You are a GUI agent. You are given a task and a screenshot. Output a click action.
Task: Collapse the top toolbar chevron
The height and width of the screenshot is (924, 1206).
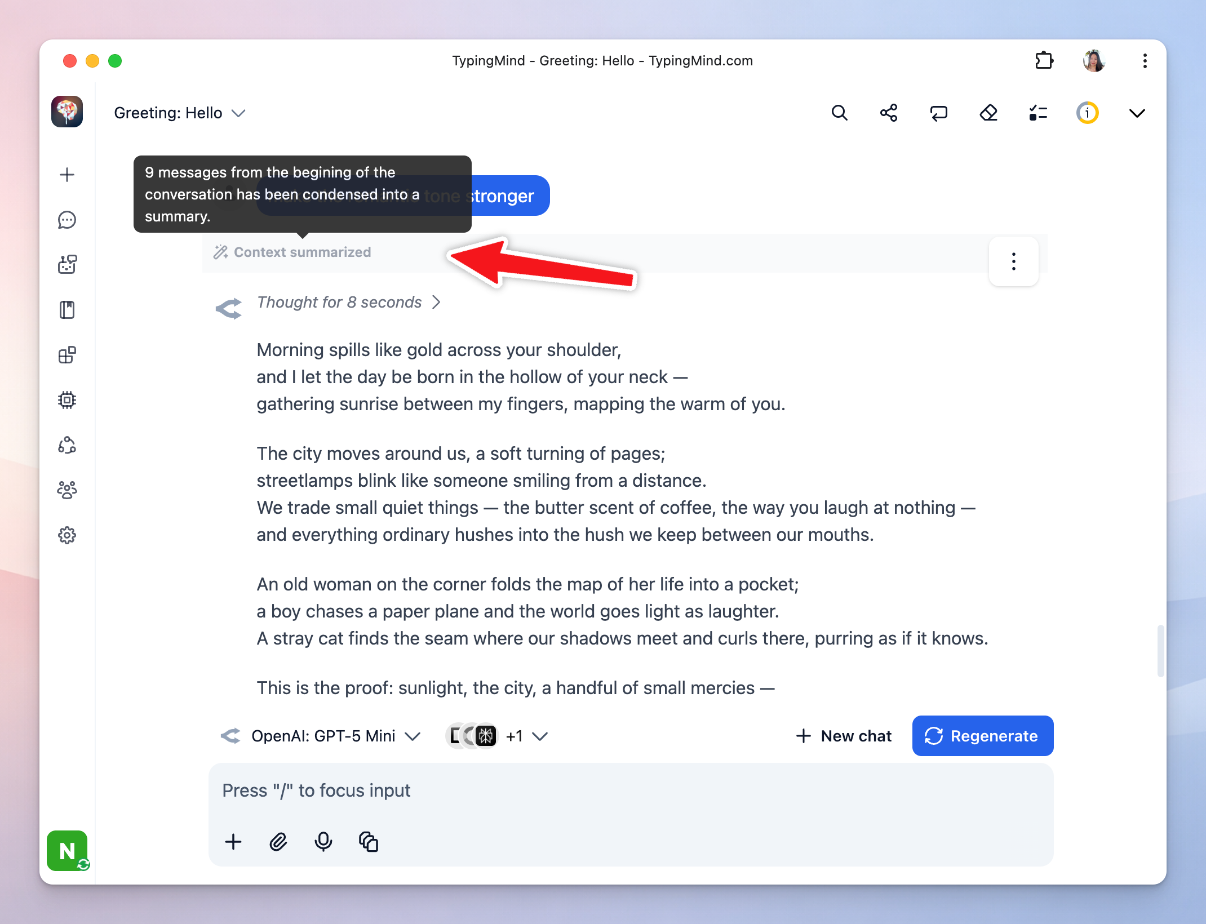[x=1137, y=113]
